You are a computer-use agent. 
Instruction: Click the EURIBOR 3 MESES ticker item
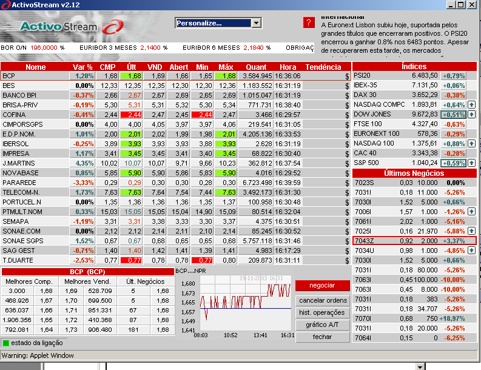(123, 47)
